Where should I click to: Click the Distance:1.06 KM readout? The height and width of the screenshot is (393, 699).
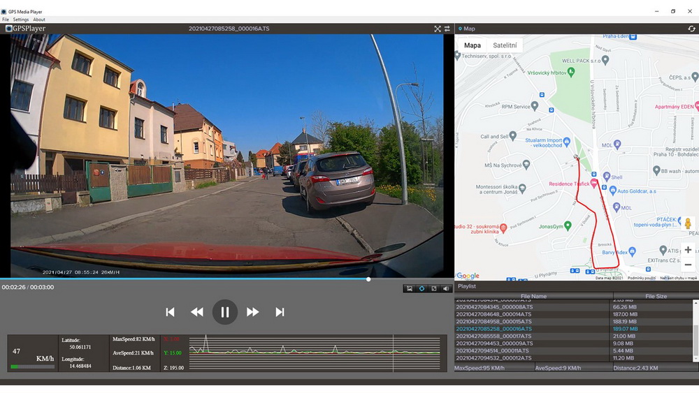click(131, 368)
